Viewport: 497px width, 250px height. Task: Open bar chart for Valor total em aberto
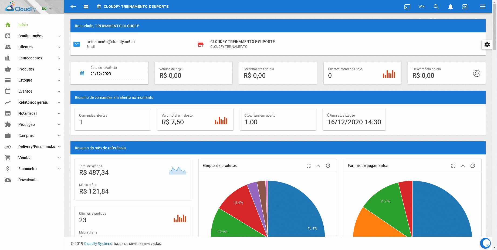pos(221,120)
